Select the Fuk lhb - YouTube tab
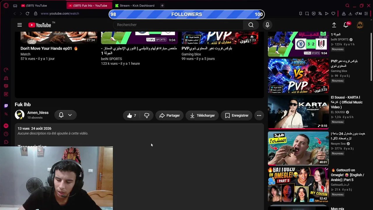373x210 pixels. 89,6
